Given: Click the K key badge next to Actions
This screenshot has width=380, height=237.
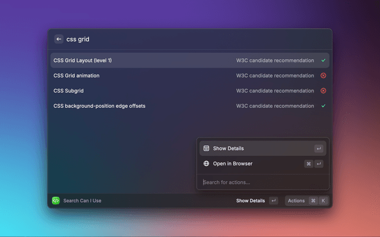Looking at the screenshot, I should pos(323,200).
